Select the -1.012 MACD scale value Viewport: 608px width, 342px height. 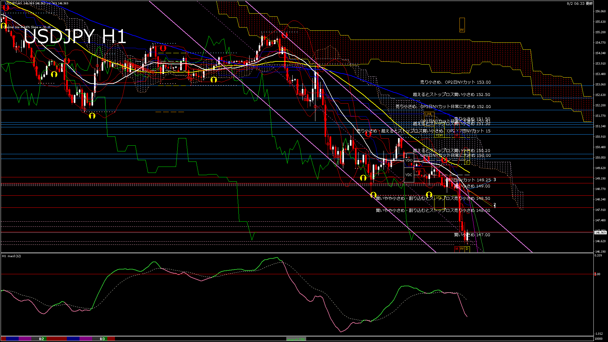[x=599, y=333]
